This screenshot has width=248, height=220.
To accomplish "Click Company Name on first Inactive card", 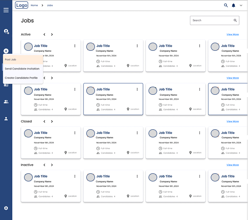I will (43, 181).
